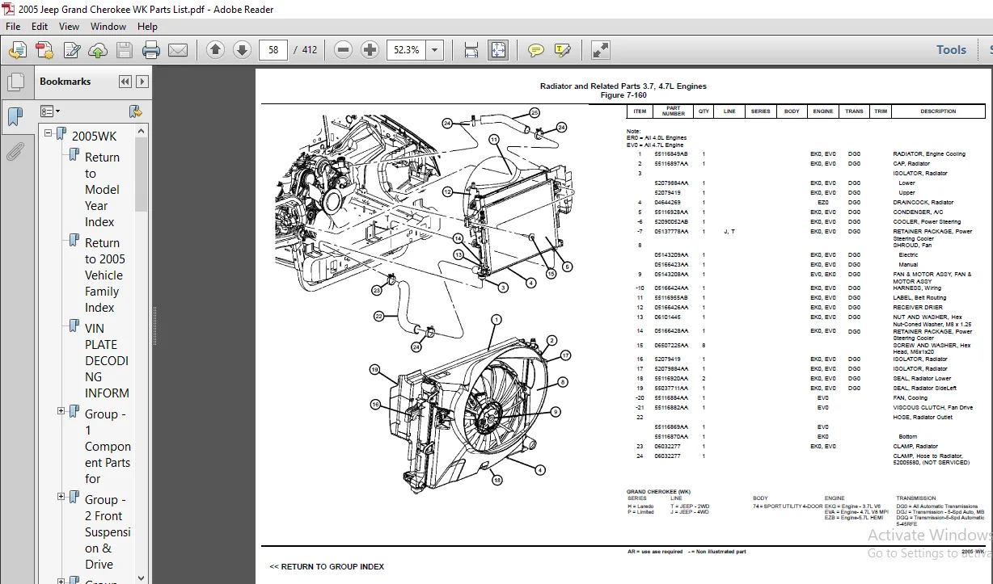Image resolution: width=993 pixels, height=584 pixels.
Task: Click 'HOSE, Radiator Outlet' description
Action: (923, 417)
